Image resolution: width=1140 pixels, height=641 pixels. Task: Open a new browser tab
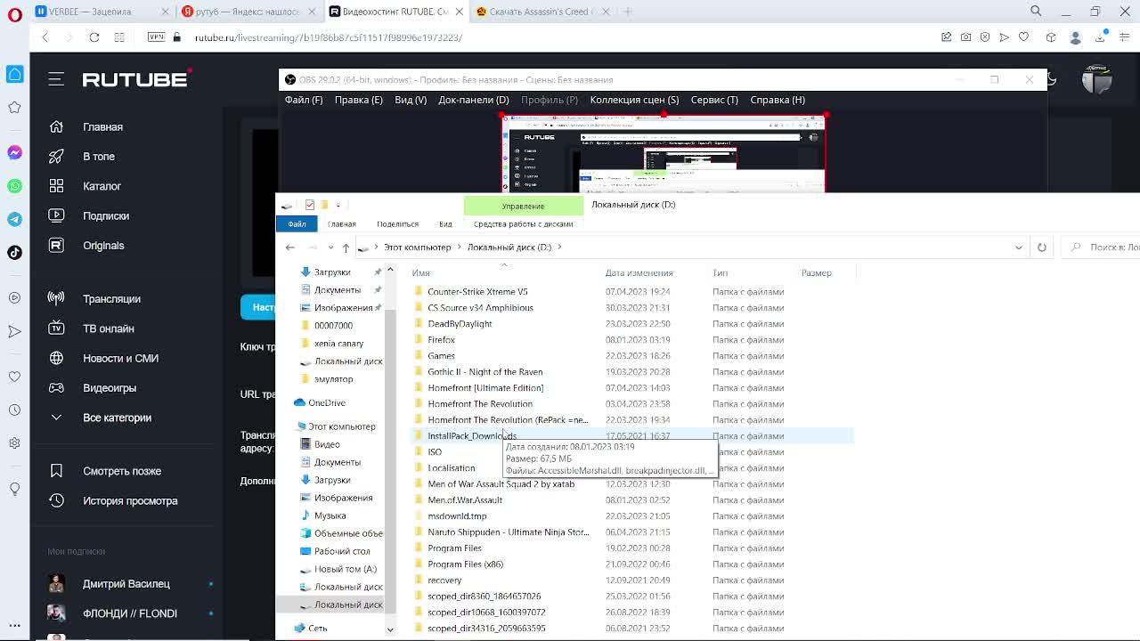[x=628, y=12]
